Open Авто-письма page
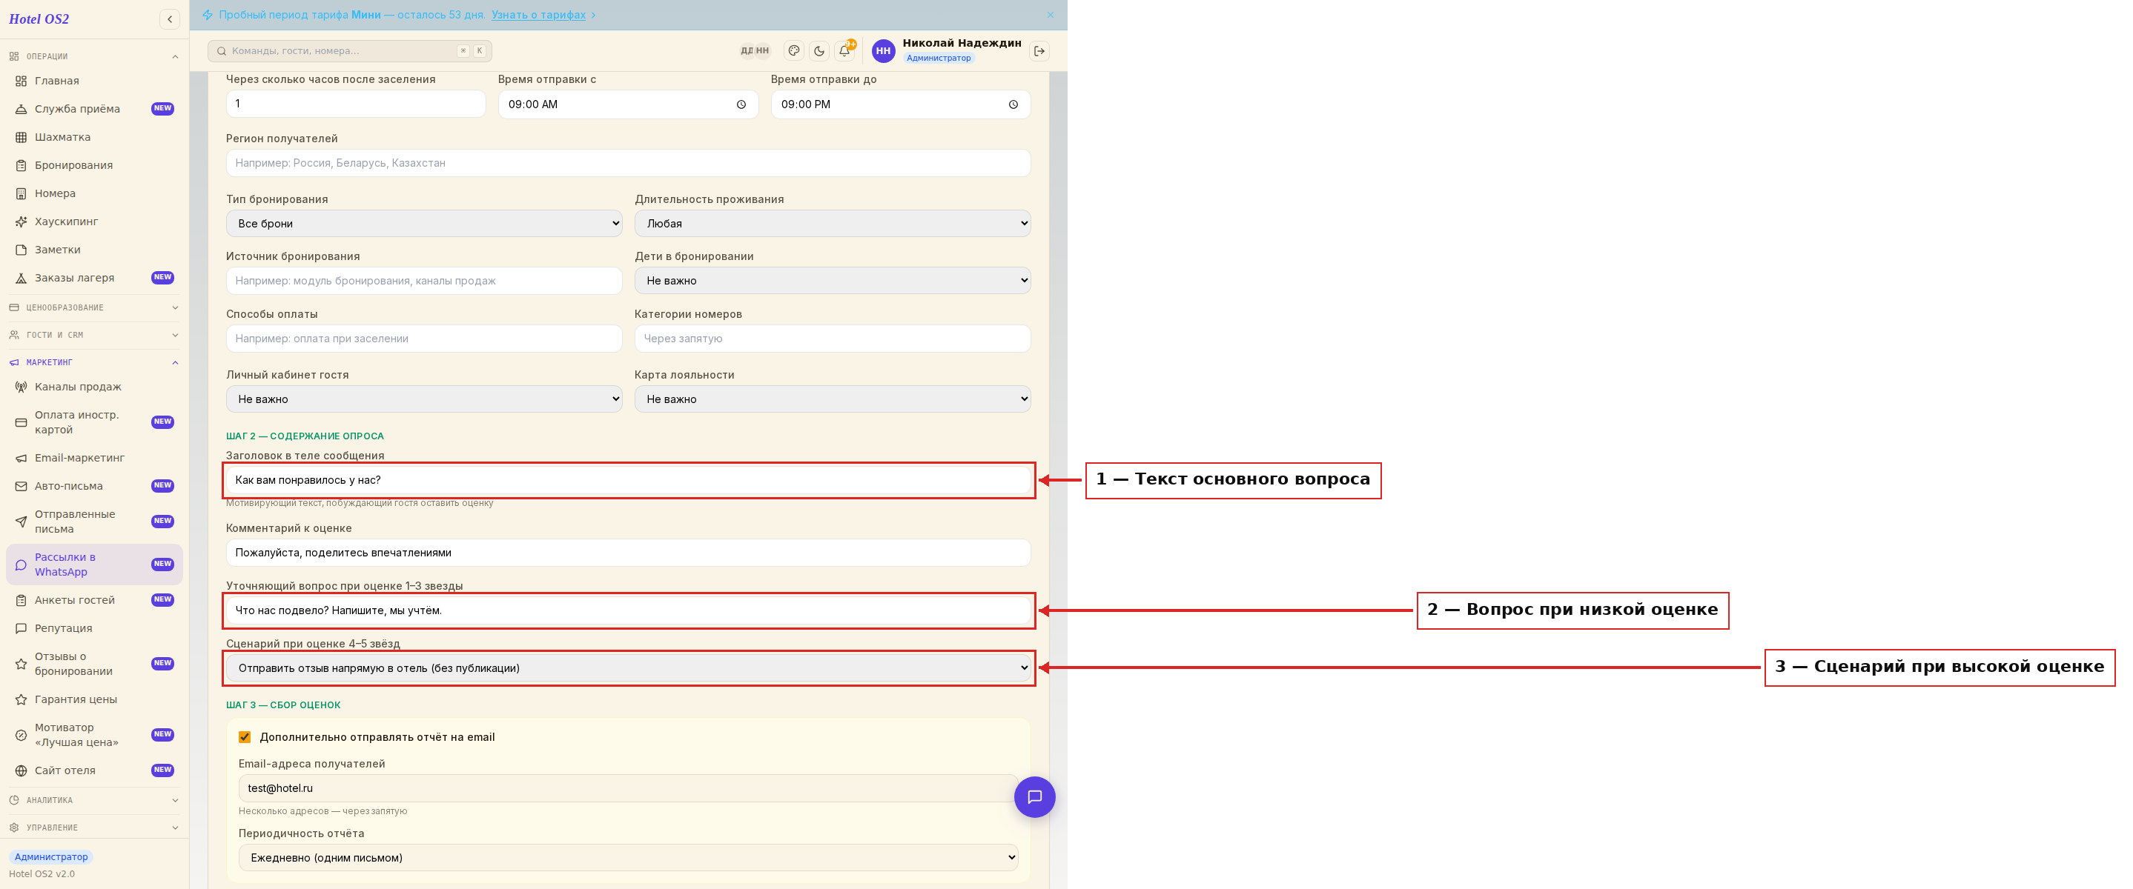The width and height of the screenshot is (2133, 889). (94, 486)
